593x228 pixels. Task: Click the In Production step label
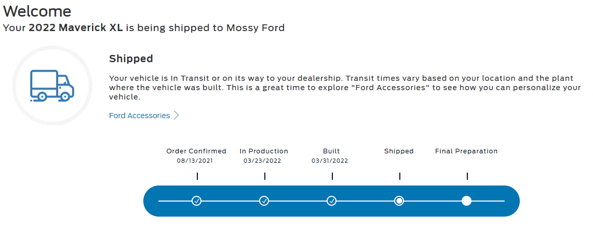click(x=264, y=151)
